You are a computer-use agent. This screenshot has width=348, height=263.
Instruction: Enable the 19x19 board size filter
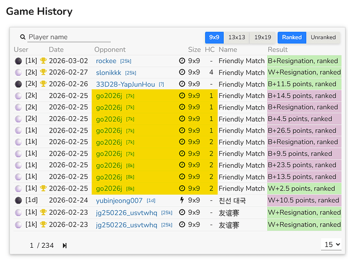(262, 37)
